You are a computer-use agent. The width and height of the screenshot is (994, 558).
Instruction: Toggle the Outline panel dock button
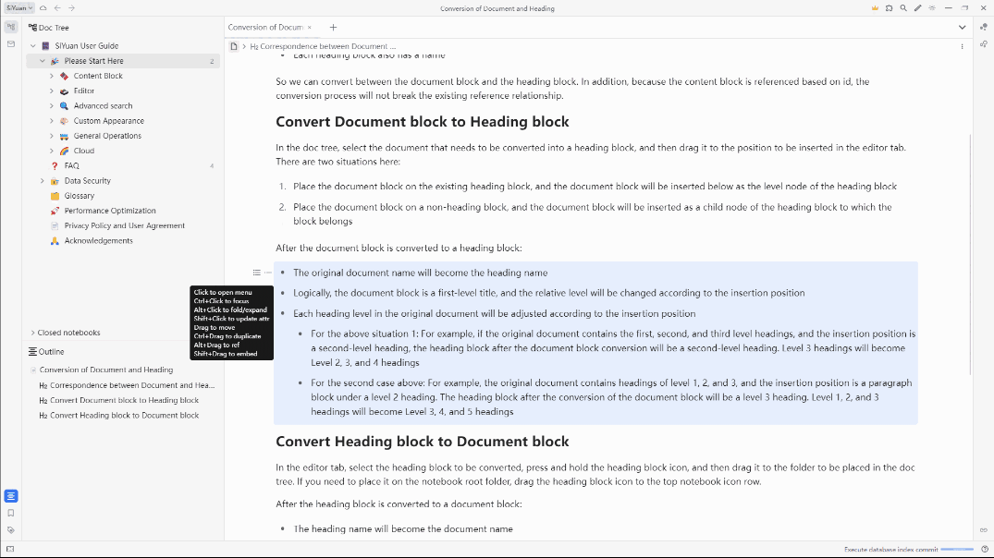pyautogui.click(x=11, y=496)
